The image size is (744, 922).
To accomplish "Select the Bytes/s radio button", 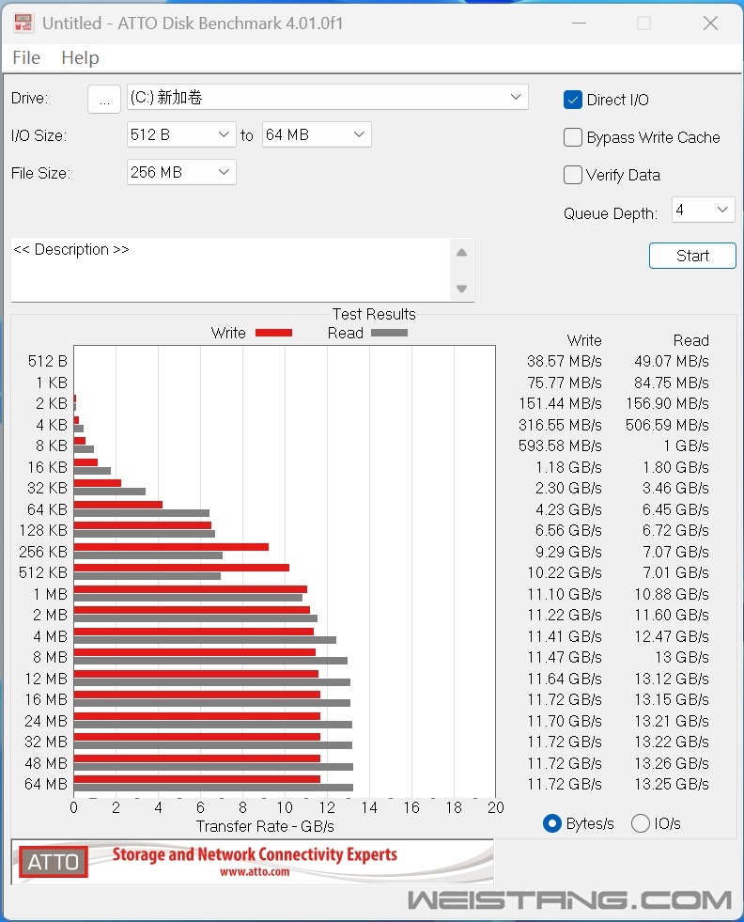I will click(x=552, y=823).
